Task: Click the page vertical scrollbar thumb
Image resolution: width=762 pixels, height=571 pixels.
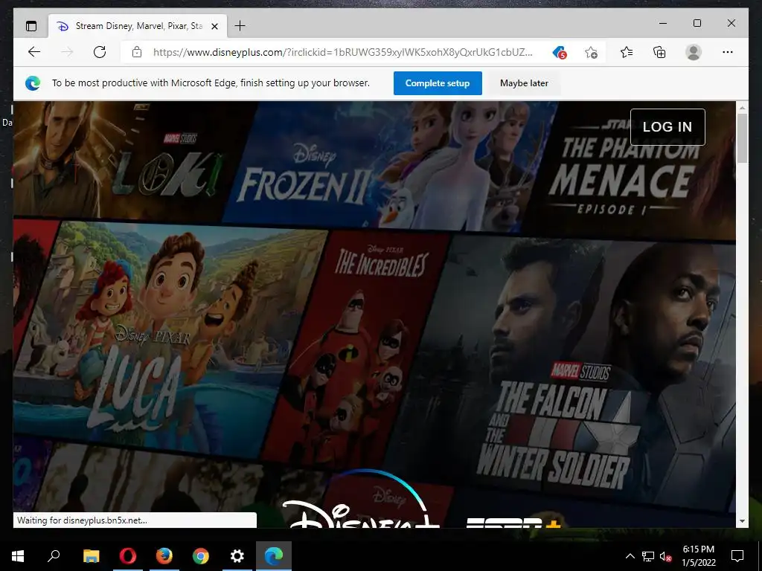Action: click(742, 138)
